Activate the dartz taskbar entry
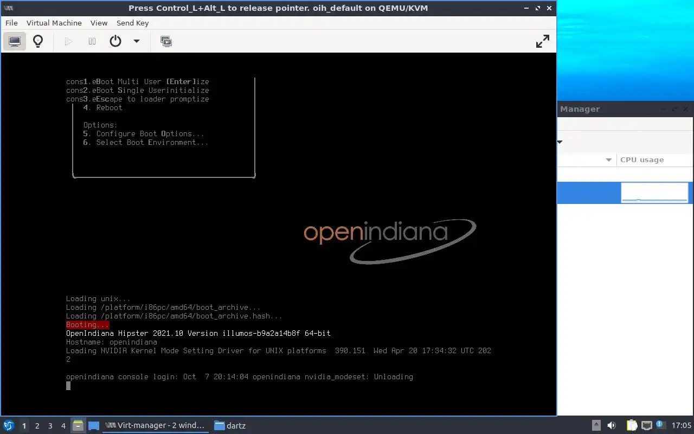This screenshot has height=434, width=694. pos(230,425)
